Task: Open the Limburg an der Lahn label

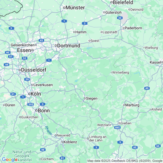Action: (x=98, y=138)
